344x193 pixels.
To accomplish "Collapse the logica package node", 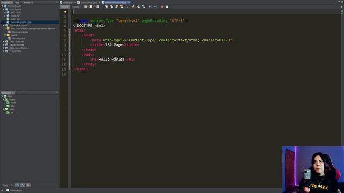I will pos(5,35).
